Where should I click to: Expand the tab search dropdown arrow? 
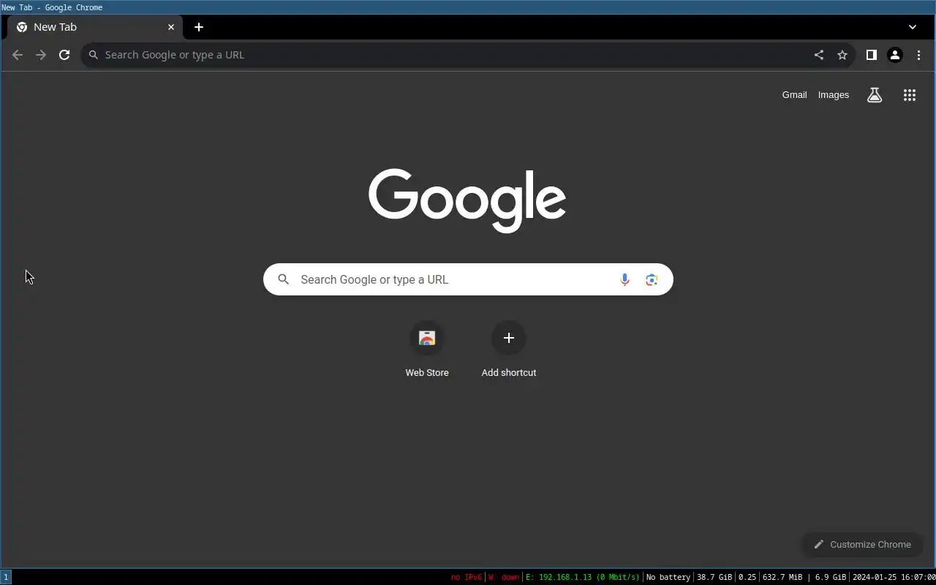[x=913, y=27]
